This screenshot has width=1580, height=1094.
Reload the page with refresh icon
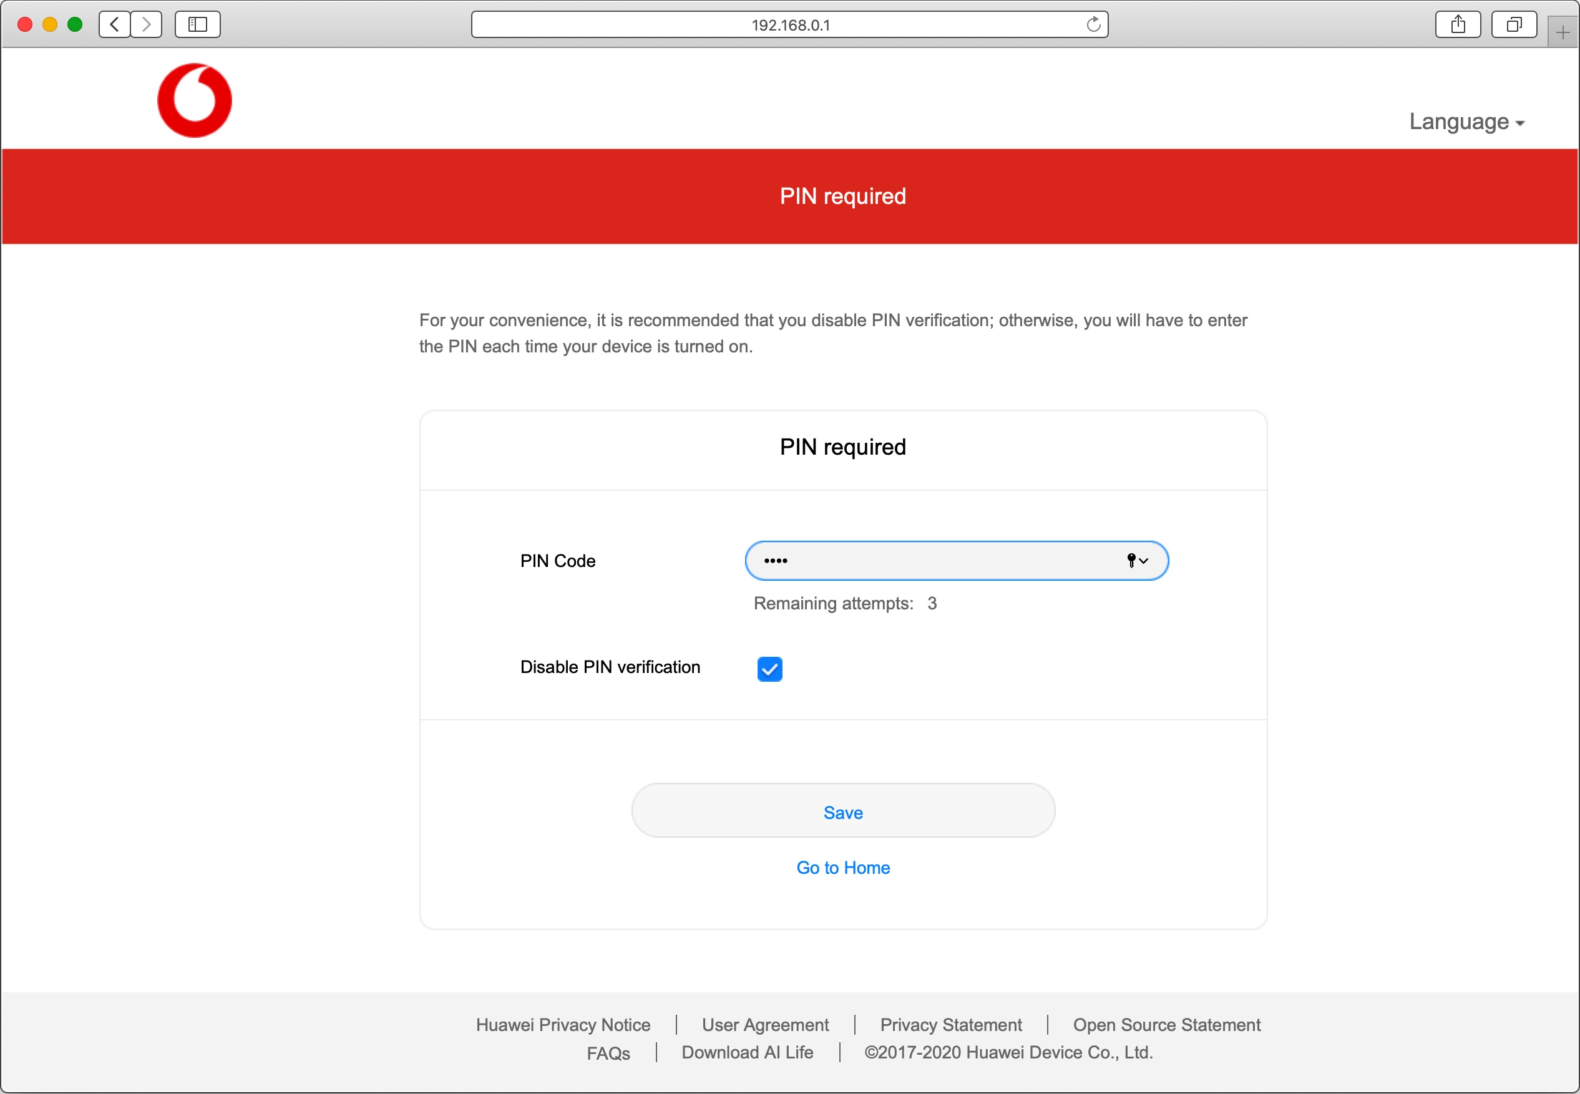(x=1093, y=25)
